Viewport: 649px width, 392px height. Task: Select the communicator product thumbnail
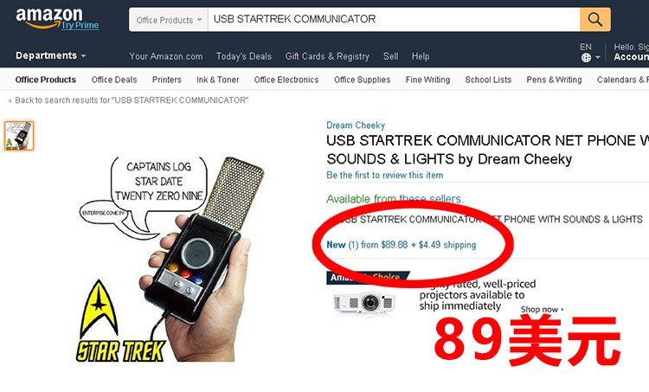19,136
